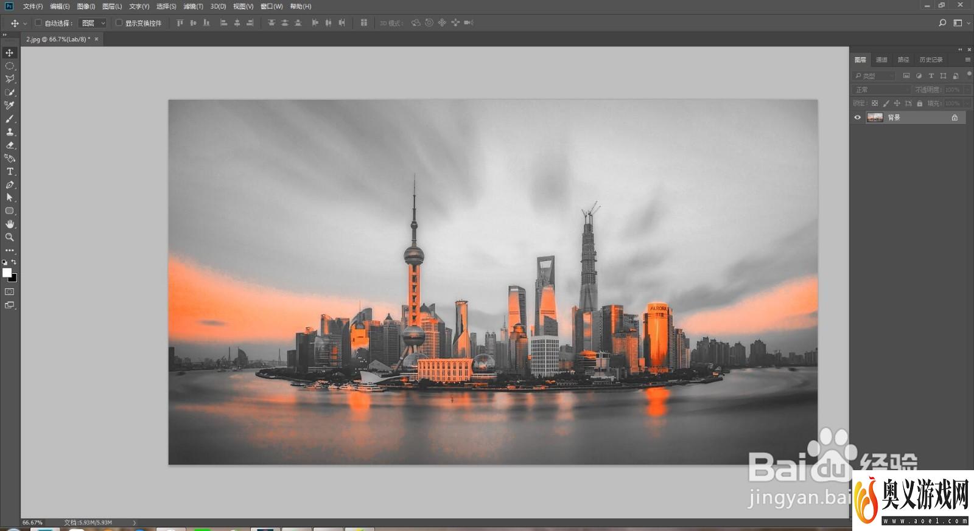The image size is (974, 531).
Task: Hide the 背景 layer with eye icon
Action: tap(858, 117)
